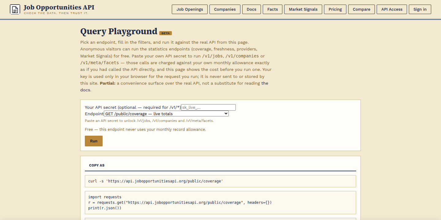Image resolution: width=441 pixels, height=220 pixels.
Task: Click the COPY AS section label
Action: [x=97, y=165]
